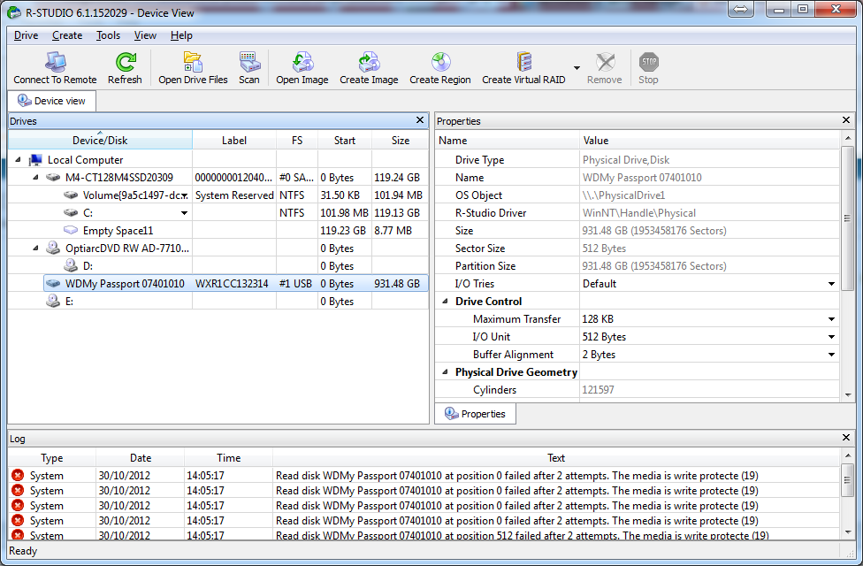Select the C: partition icon
The image size is (863, 566).
(x=71, y=212)
